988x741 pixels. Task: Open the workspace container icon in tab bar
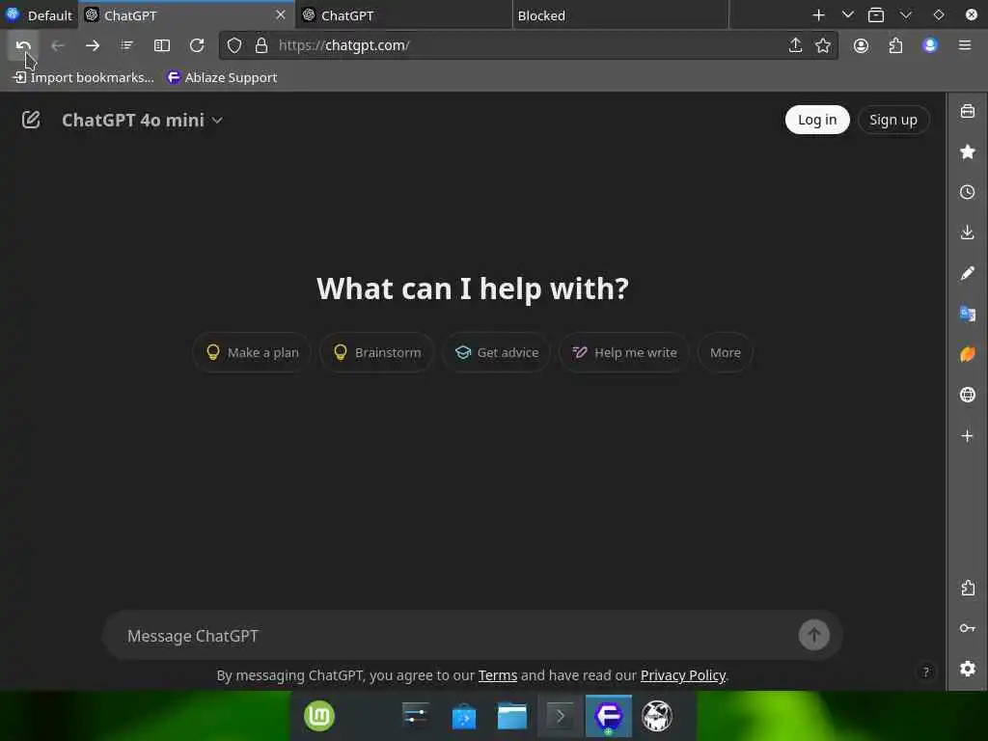(876, 15)
